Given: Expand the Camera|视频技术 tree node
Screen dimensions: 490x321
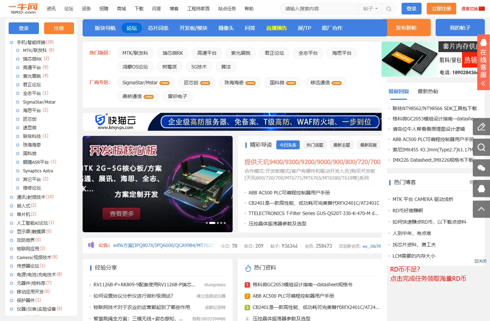Looking at the screenshot, I should tap(11, 258).
